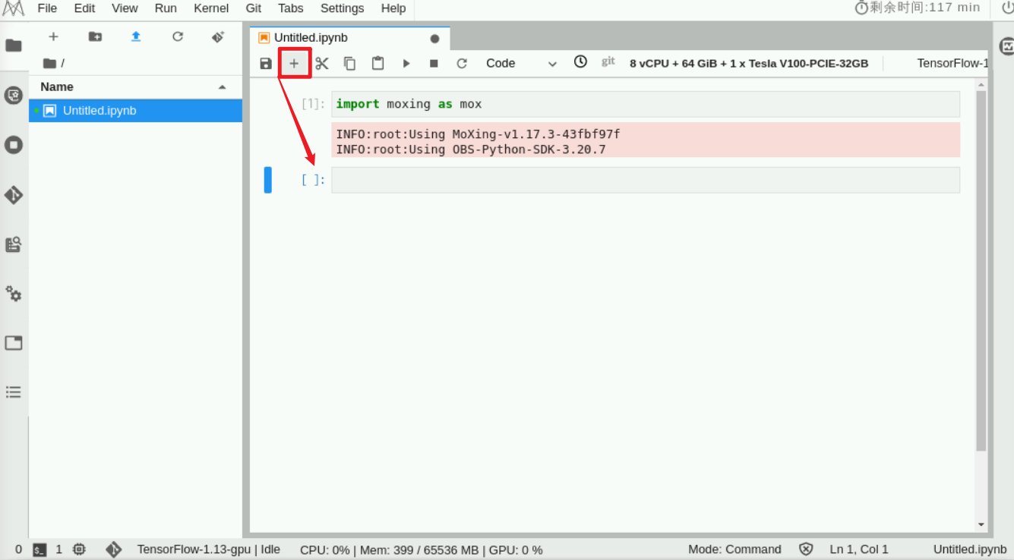Restart the kernel from the notebook toolbar
Screen dimensions: 1014x560
pos(462,64)
